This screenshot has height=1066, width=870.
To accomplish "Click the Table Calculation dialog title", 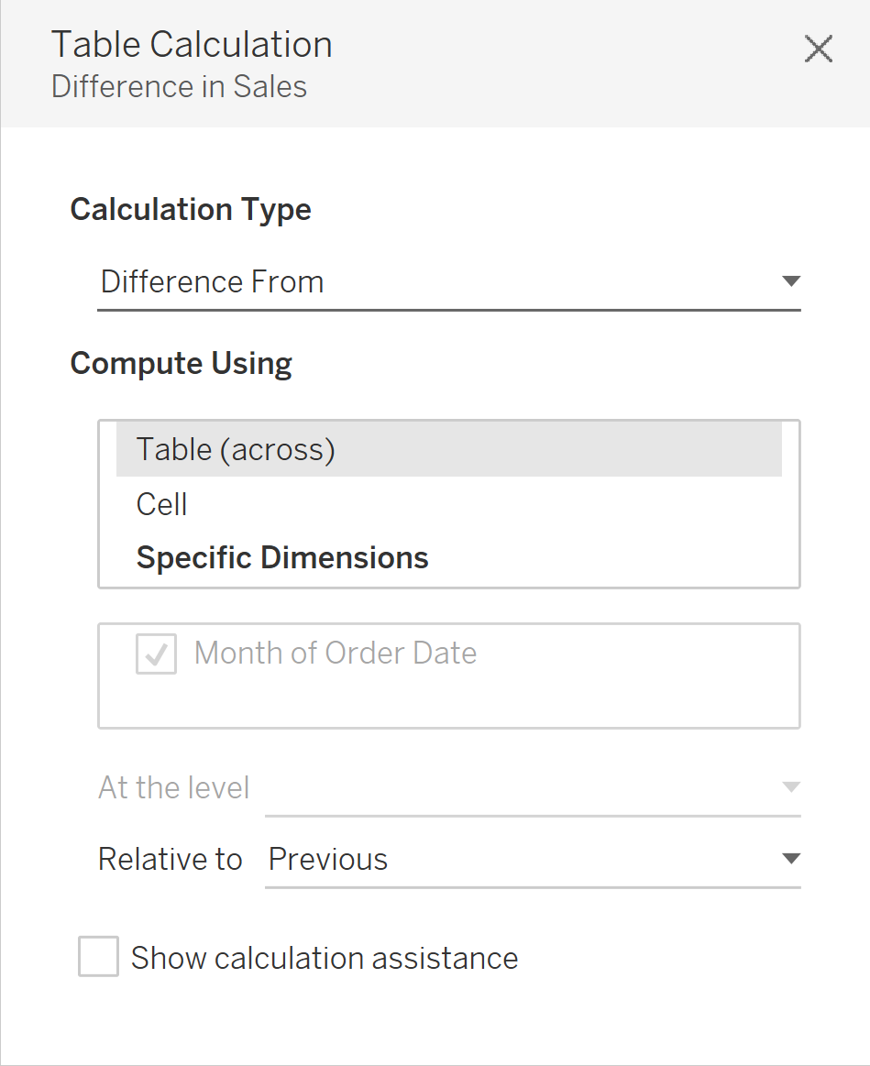I will coord(192,44).
